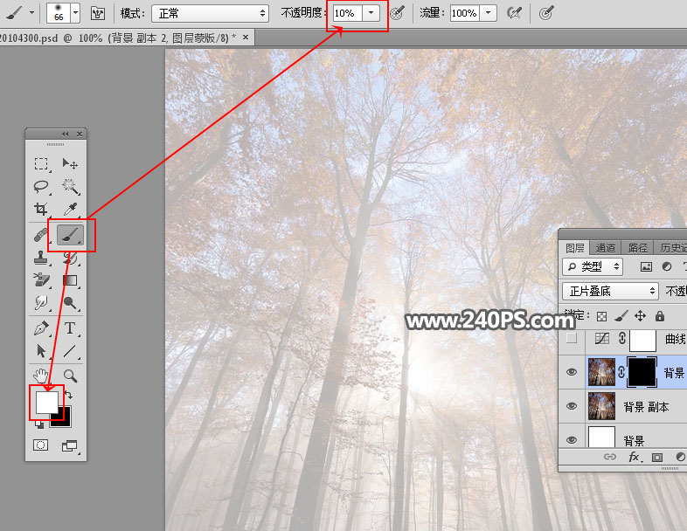Lock image pixels

point(621,316)
